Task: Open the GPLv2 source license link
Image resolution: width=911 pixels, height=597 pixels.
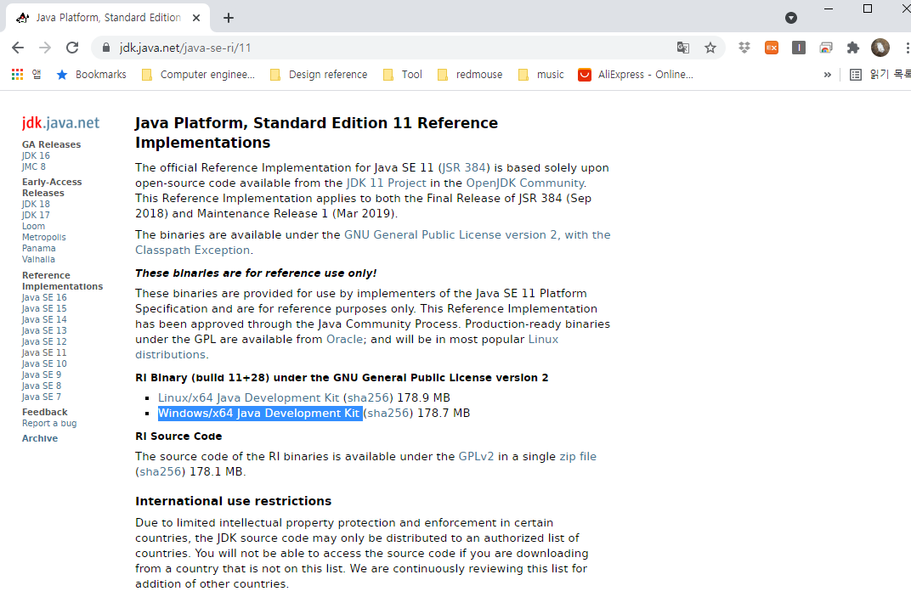Action: (476, 457)
